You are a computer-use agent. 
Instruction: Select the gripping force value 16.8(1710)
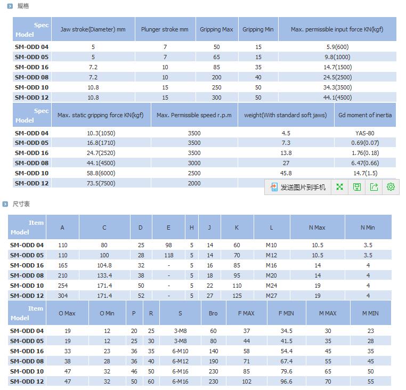pos(101,143)
